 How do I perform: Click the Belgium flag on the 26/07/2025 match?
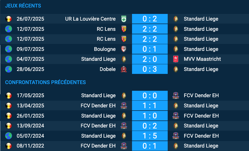[9, 19]
